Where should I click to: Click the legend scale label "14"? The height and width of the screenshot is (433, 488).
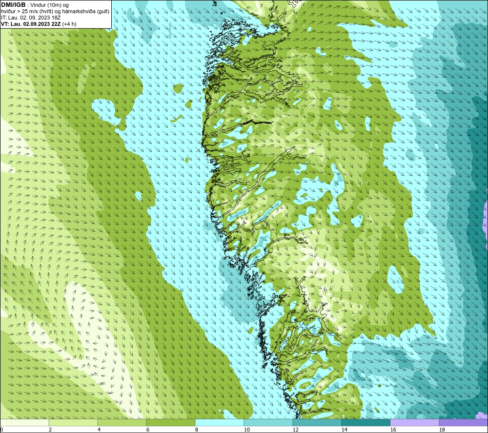[x=344, y=430]
